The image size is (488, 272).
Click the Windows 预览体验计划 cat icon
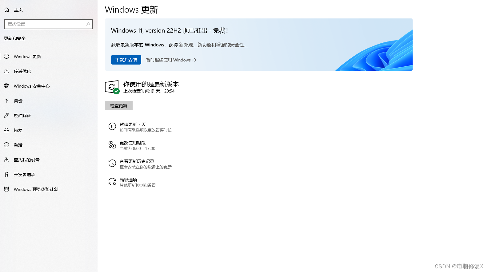(x=6, y=189)
